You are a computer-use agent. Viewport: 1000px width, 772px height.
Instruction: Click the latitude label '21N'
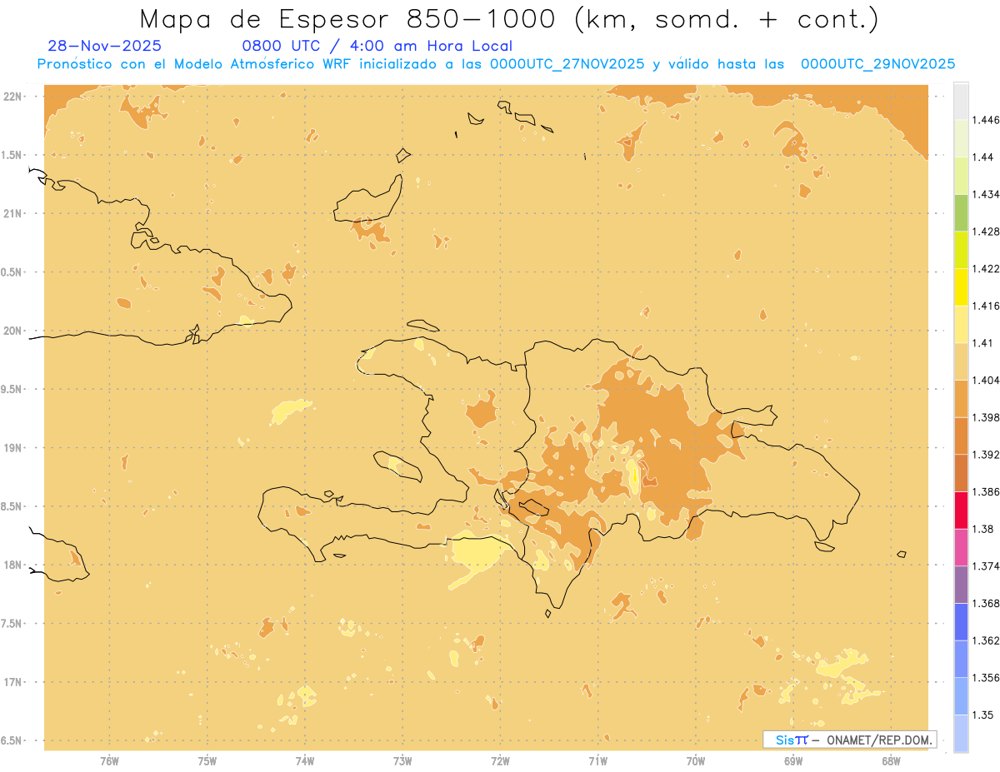tap(13, 213)
